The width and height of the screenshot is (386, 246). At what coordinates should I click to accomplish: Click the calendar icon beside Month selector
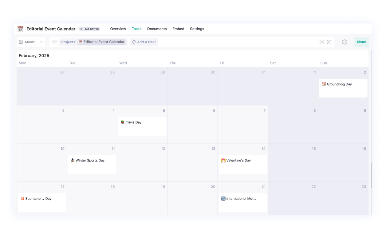tap(21, 42)
